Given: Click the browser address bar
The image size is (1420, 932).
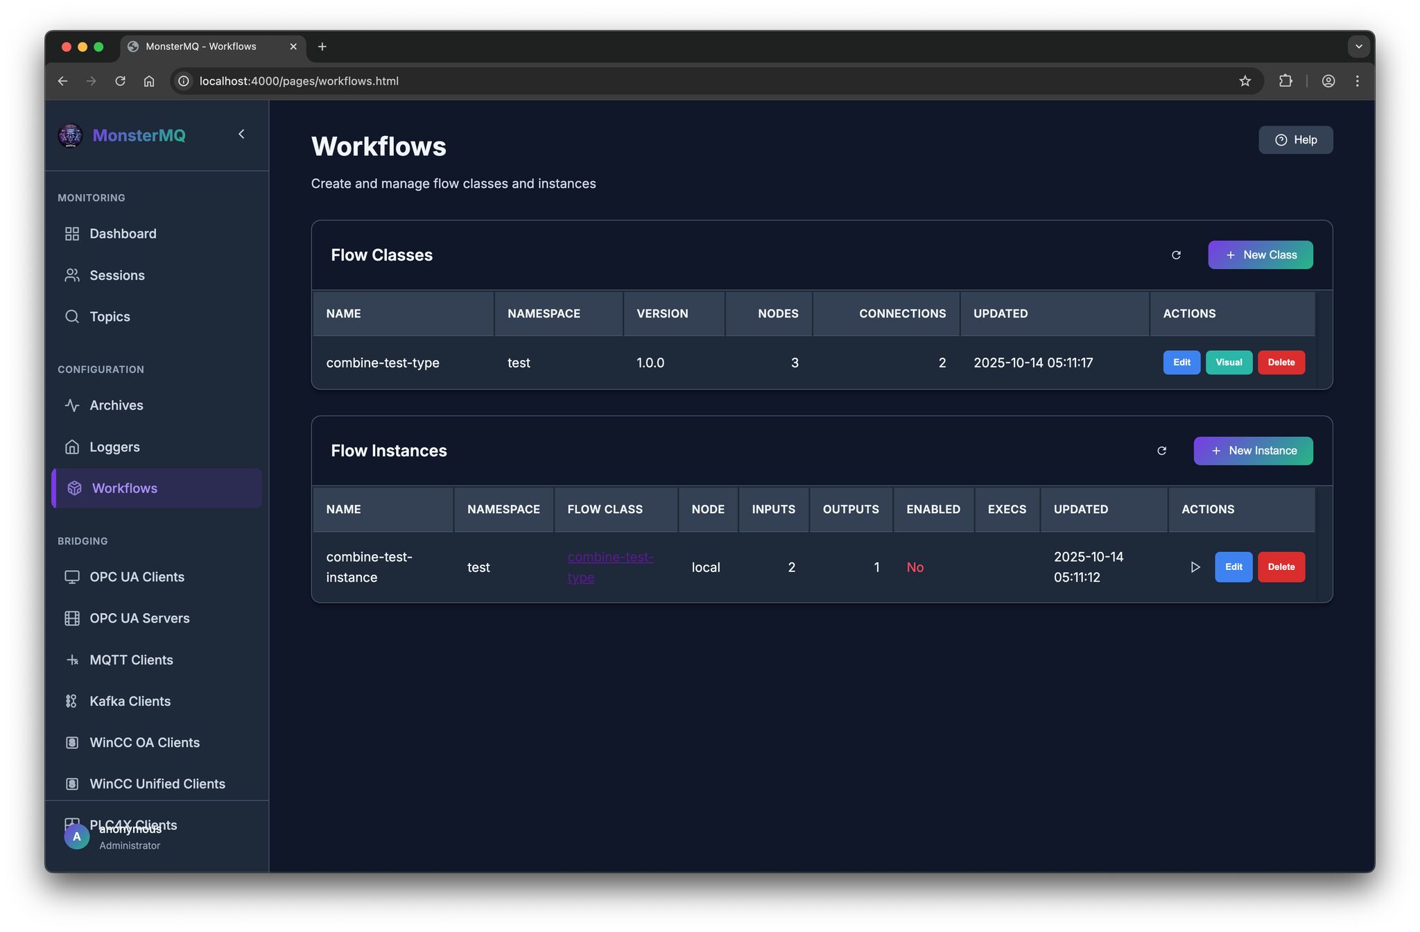Looking at the screenshot, I should [624, 81].
